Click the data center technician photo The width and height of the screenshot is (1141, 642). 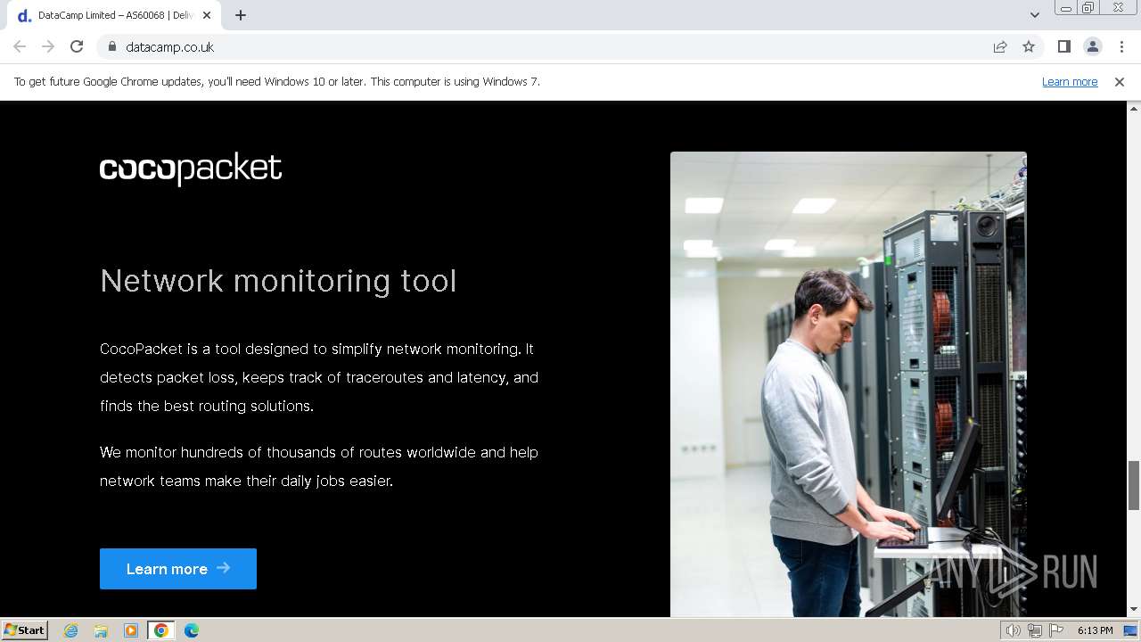tap(849, 383)
